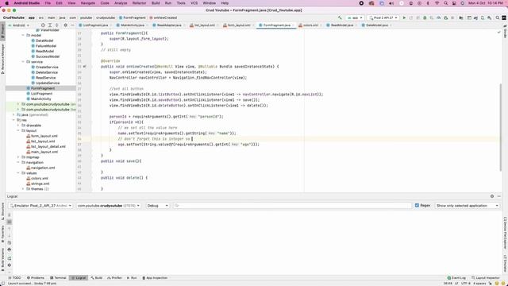Screen dimensions: 508x286
Task: Click Logcat Restart icon
Action: tap(9, 258)
